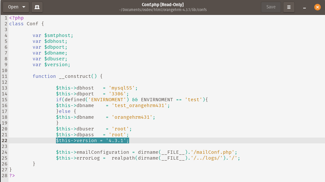Minimize the gedit window
325x182 pixels.
pyautogui.click(x=305, y=7)
